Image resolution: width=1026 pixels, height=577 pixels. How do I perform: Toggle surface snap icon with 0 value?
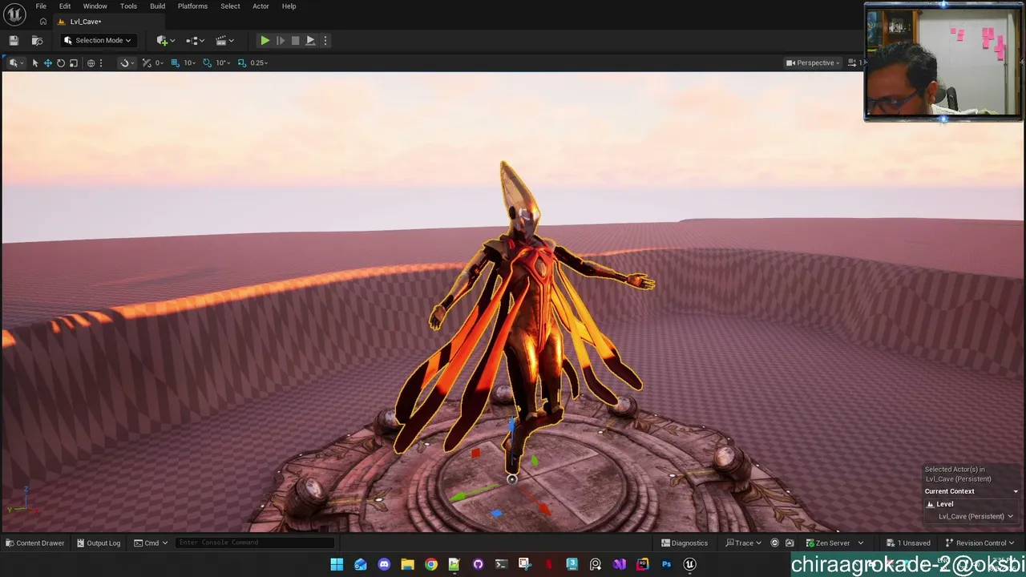point(147,63)
